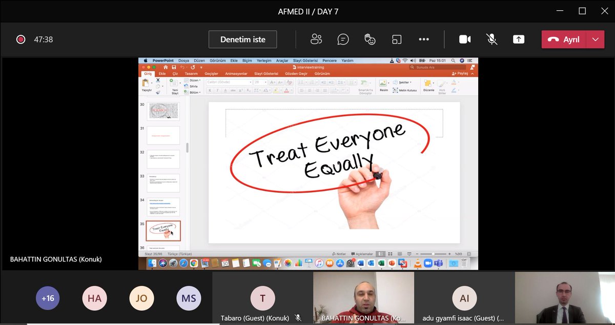This screenshot has height=325, width=615.
Task: Adjust the PowerPoint zoom slider
Action: (432, 254)
